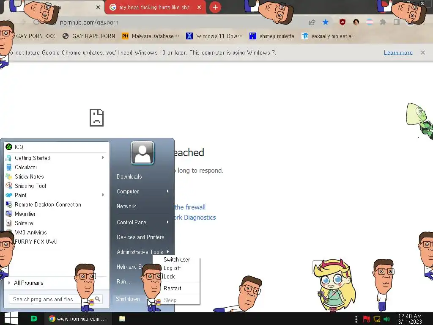Open Help and Support entry
This screenshot has height=325, width=433.
130,267
